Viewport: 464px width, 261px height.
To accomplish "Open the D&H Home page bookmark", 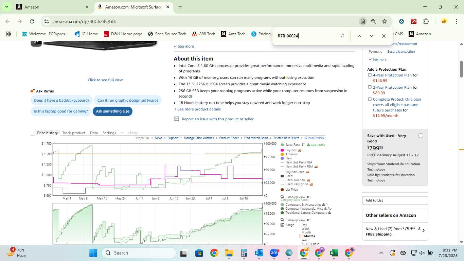I will (123, 34).
